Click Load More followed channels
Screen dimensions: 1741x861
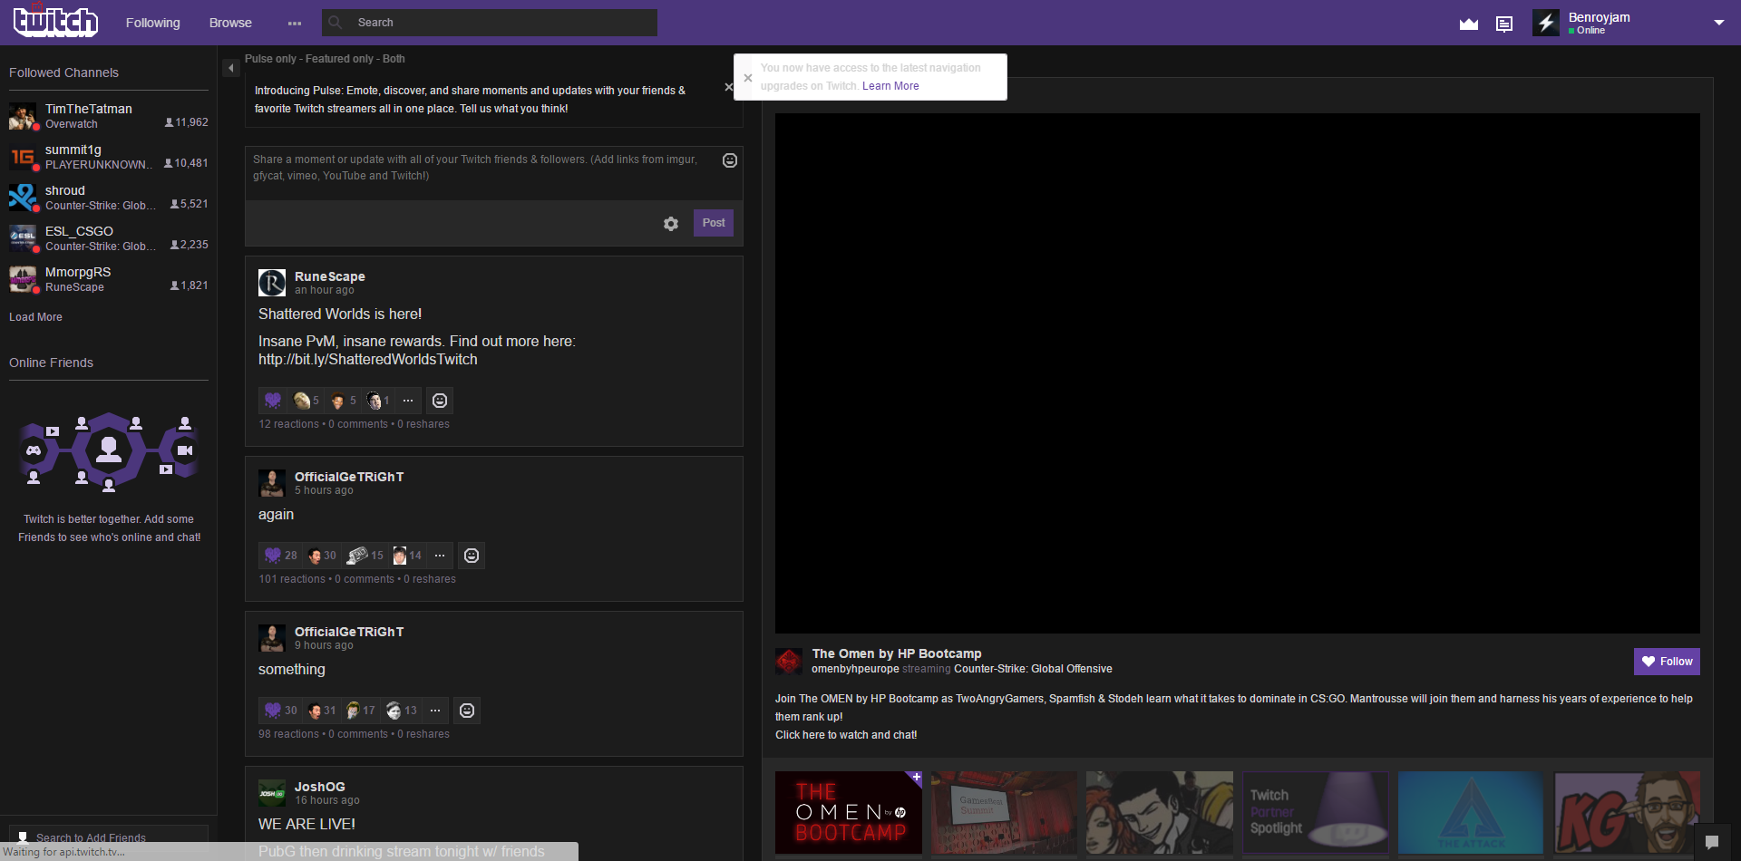[x=35, y=317]
